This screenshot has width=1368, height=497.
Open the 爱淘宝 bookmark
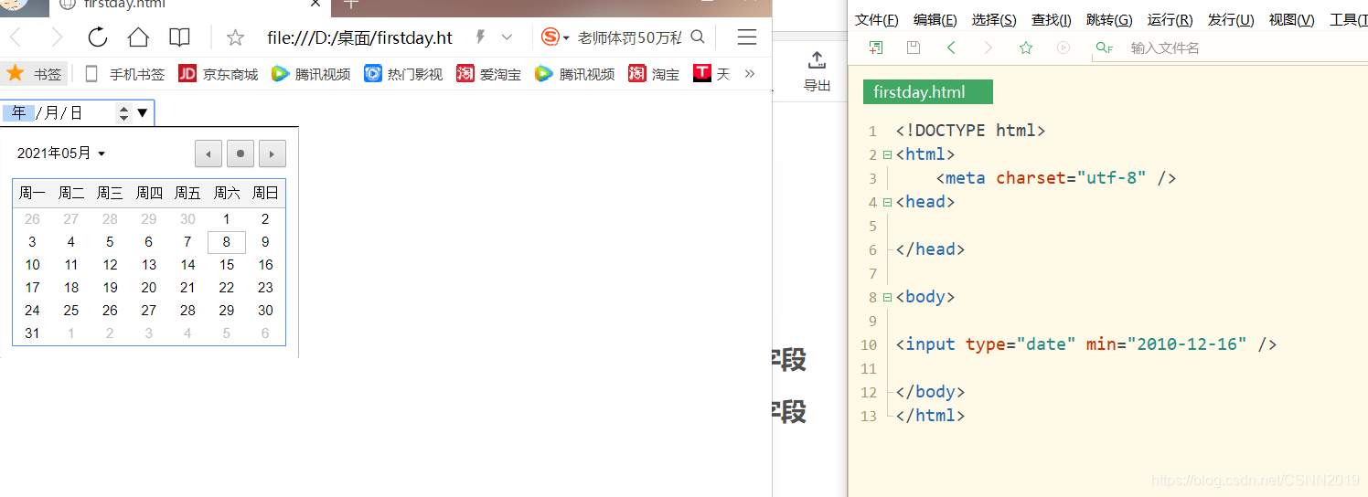tap(489, 74)
